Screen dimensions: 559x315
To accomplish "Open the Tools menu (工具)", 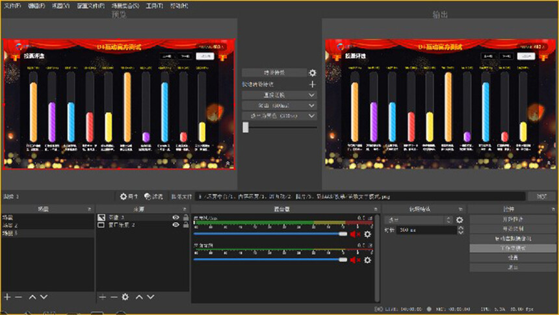I will (154, 6).
